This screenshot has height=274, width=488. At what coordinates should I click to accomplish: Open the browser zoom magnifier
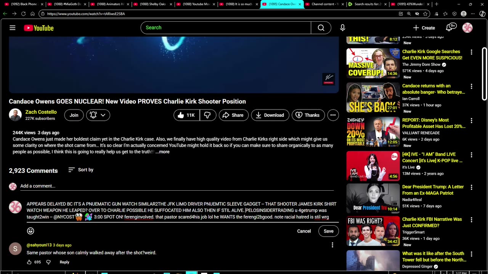click(x=409, y=14)
